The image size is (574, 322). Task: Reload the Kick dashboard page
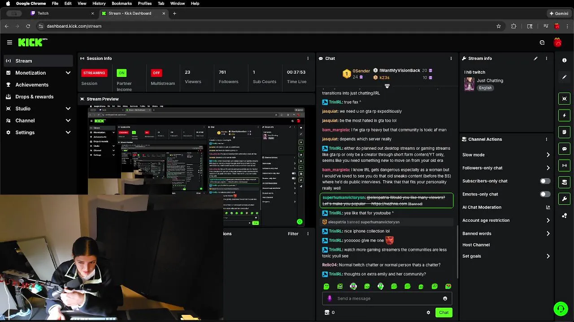pos(29,26)
